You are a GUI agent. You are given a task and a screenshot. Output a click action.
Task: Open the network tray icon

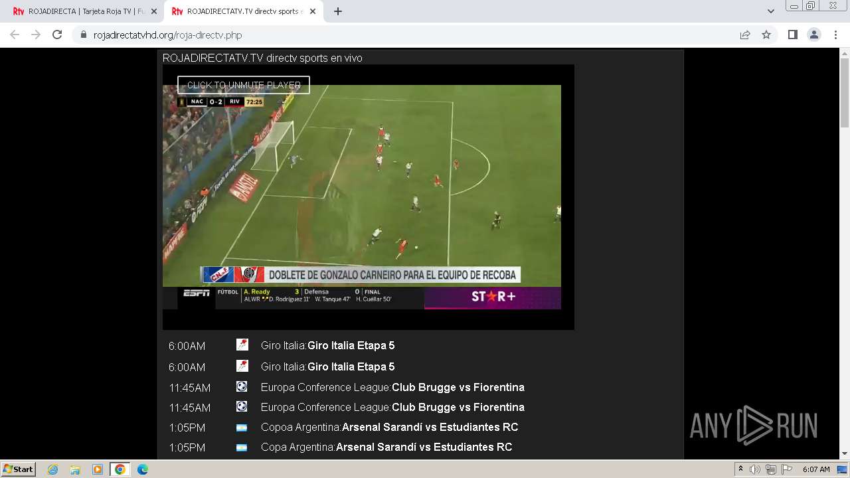point(771,469)
